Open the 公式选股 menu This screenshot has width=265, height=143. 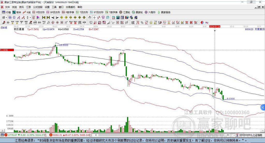[x=38, y=7]
